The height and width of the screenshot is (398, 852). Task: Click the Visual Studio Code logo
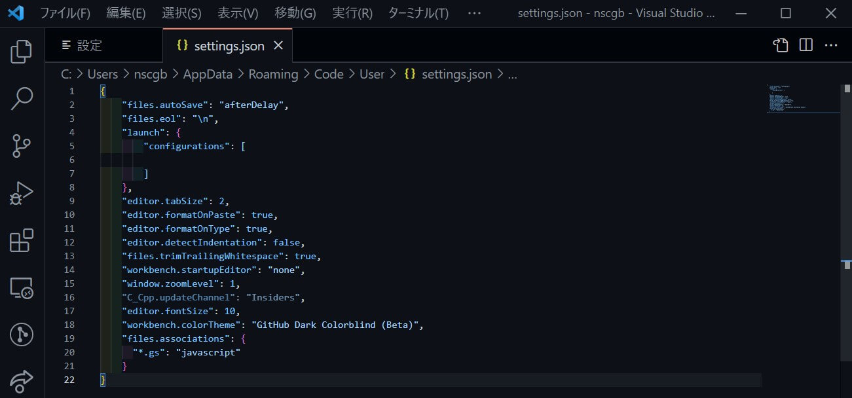(x=15, y=12)
